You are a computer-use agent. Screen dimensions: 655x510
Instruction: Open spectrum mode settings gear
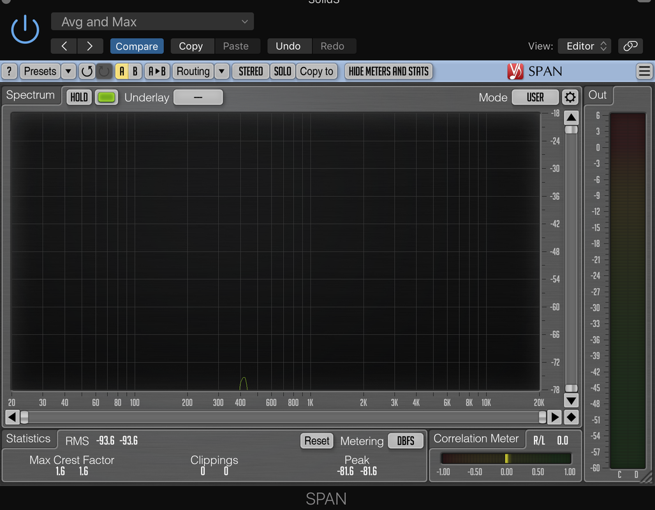[570, 98]
